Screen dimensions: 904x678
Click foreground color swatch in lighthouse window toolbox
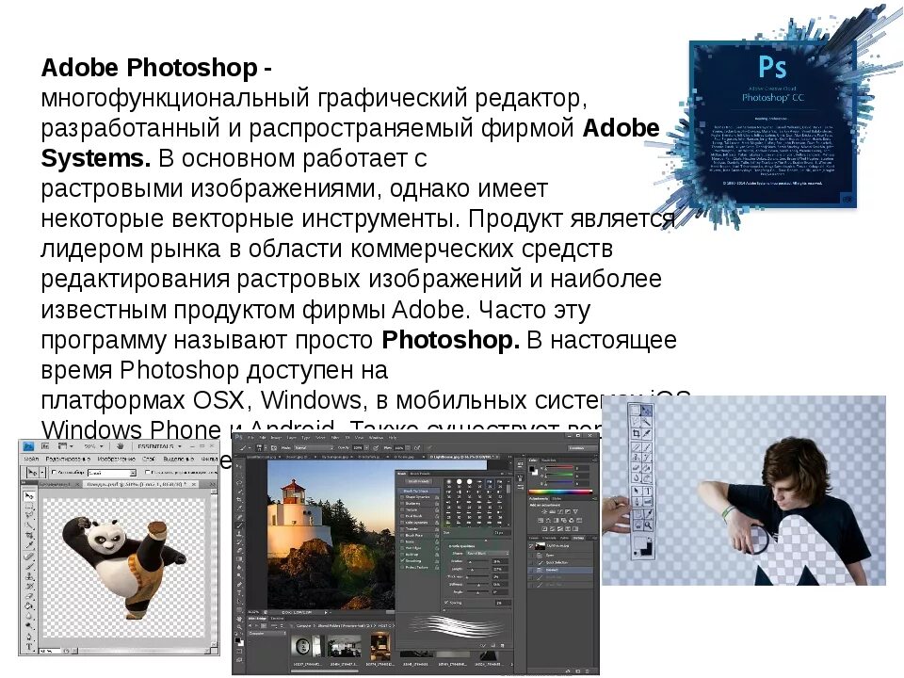pos(237,640)
